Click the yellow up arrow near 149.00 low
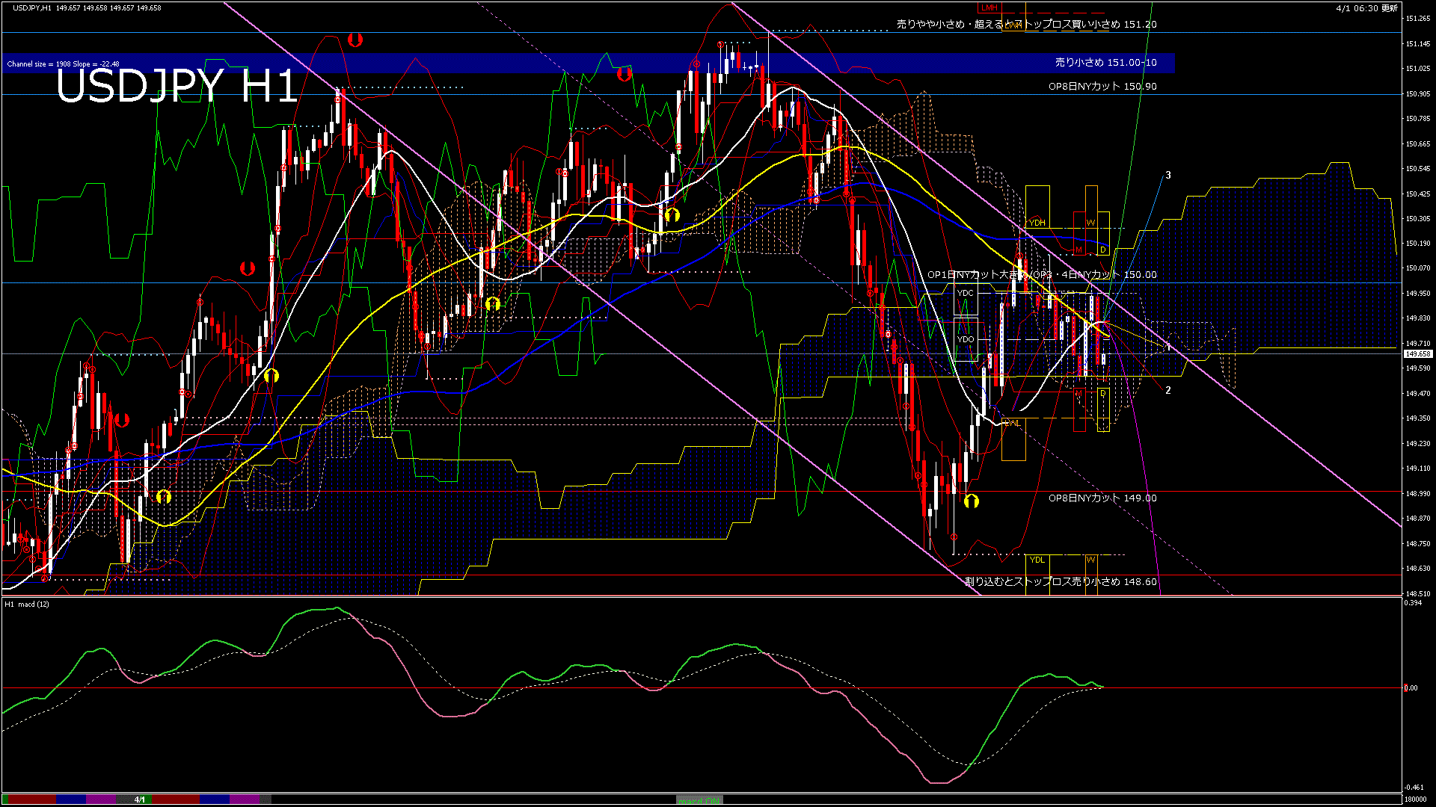The width and height of the screenshot is (1436, 807). pyautogui.click(x=971, y=501)
